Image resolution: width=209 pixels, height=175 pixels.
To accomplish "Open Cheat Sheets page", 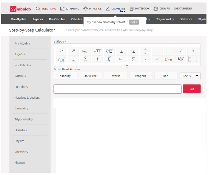I will point(183,9).
